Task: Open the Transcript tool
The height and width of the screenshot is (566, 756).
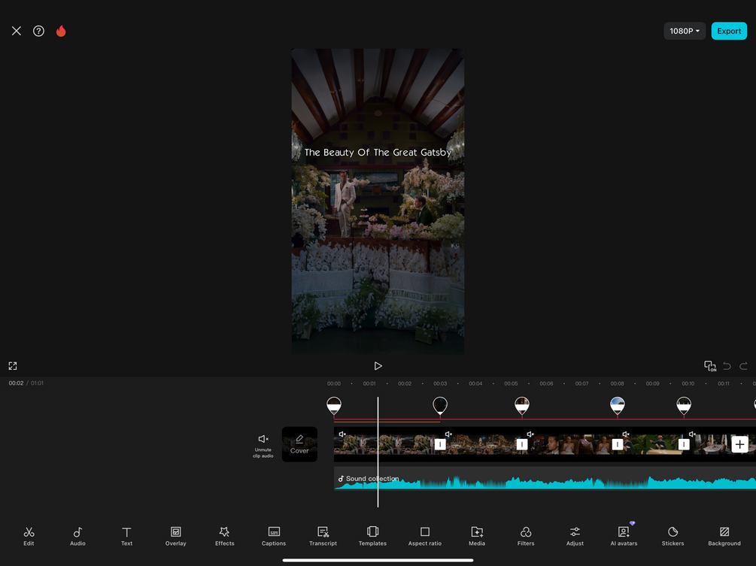Action: click(x=323, y=536)
